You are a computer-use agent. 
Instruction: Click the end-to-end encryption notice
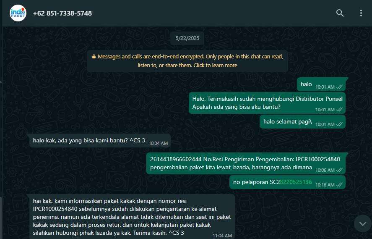187,61
